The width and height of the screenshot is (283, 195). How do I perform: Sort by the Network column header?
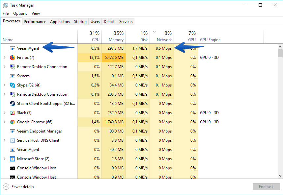[162, 37]
